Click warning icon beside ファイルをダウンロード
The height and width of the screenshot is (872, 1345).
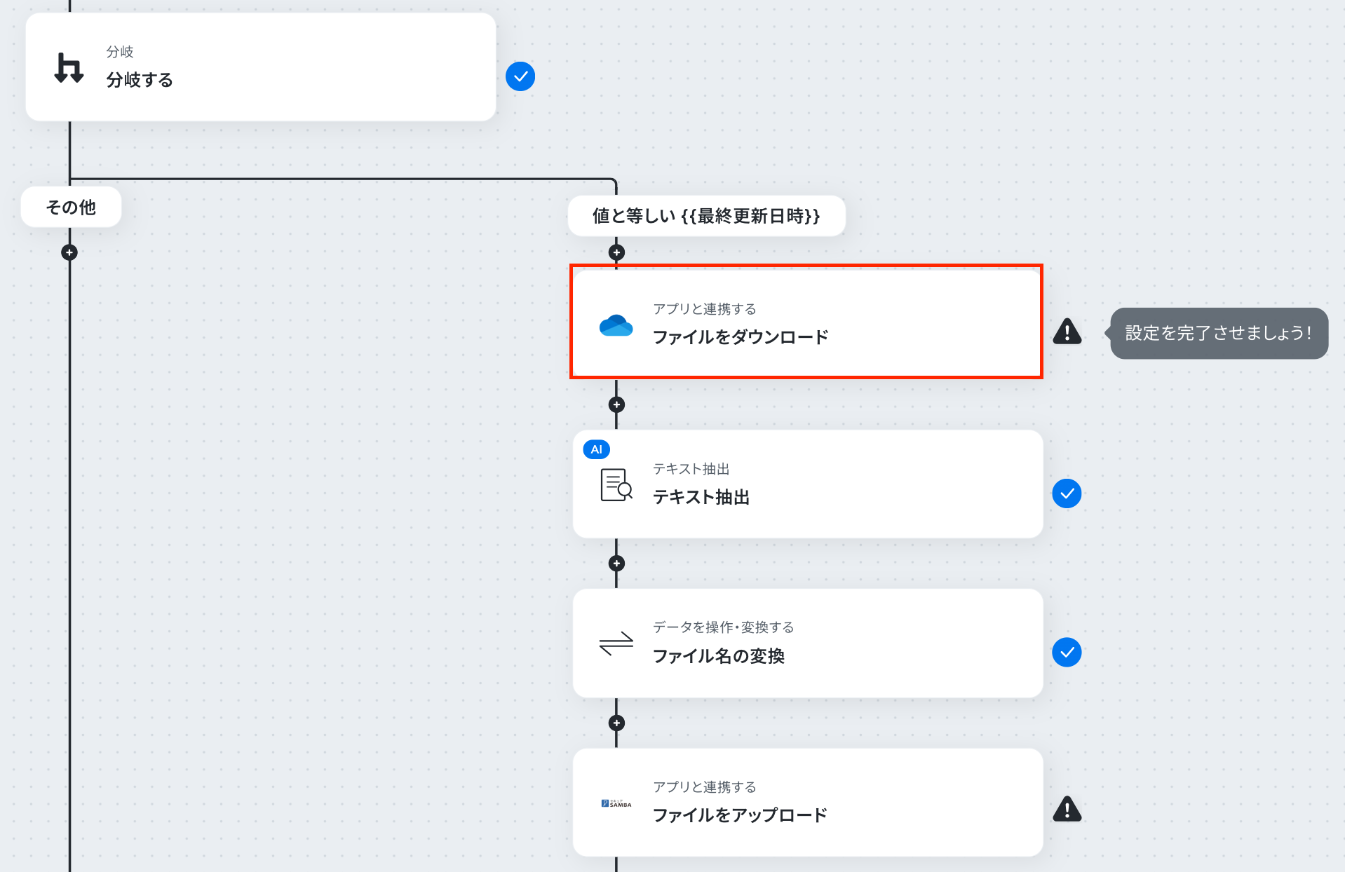coord(1067,331)
